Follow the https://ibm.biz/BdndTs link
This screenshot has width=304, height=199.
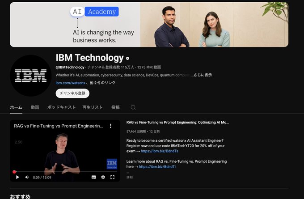click(x=159, y=151)
